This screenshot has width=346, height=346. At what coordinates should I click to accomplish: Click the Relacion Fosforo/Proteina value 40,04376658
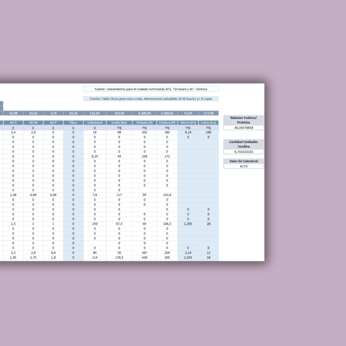(243, 128)
